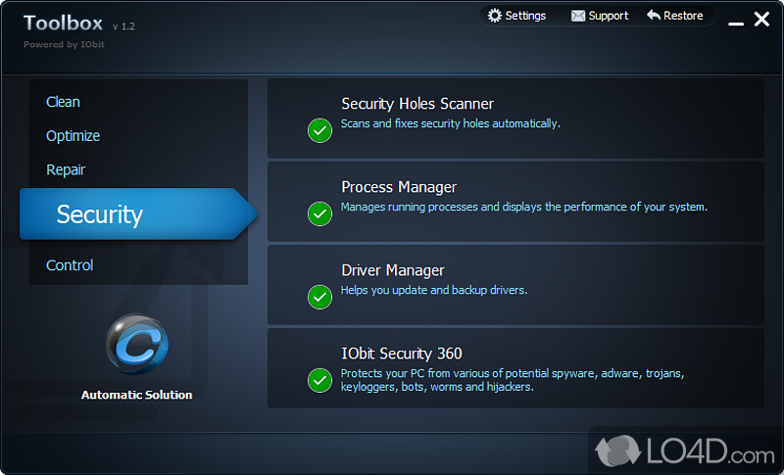Viewport: 784px width, 475px height.
Task: Open the Clean category
Action: pyautogui.click(x=63, y=102)
